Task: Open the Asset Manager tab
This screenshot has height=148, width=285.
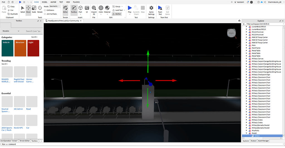Action: (263, 141)
